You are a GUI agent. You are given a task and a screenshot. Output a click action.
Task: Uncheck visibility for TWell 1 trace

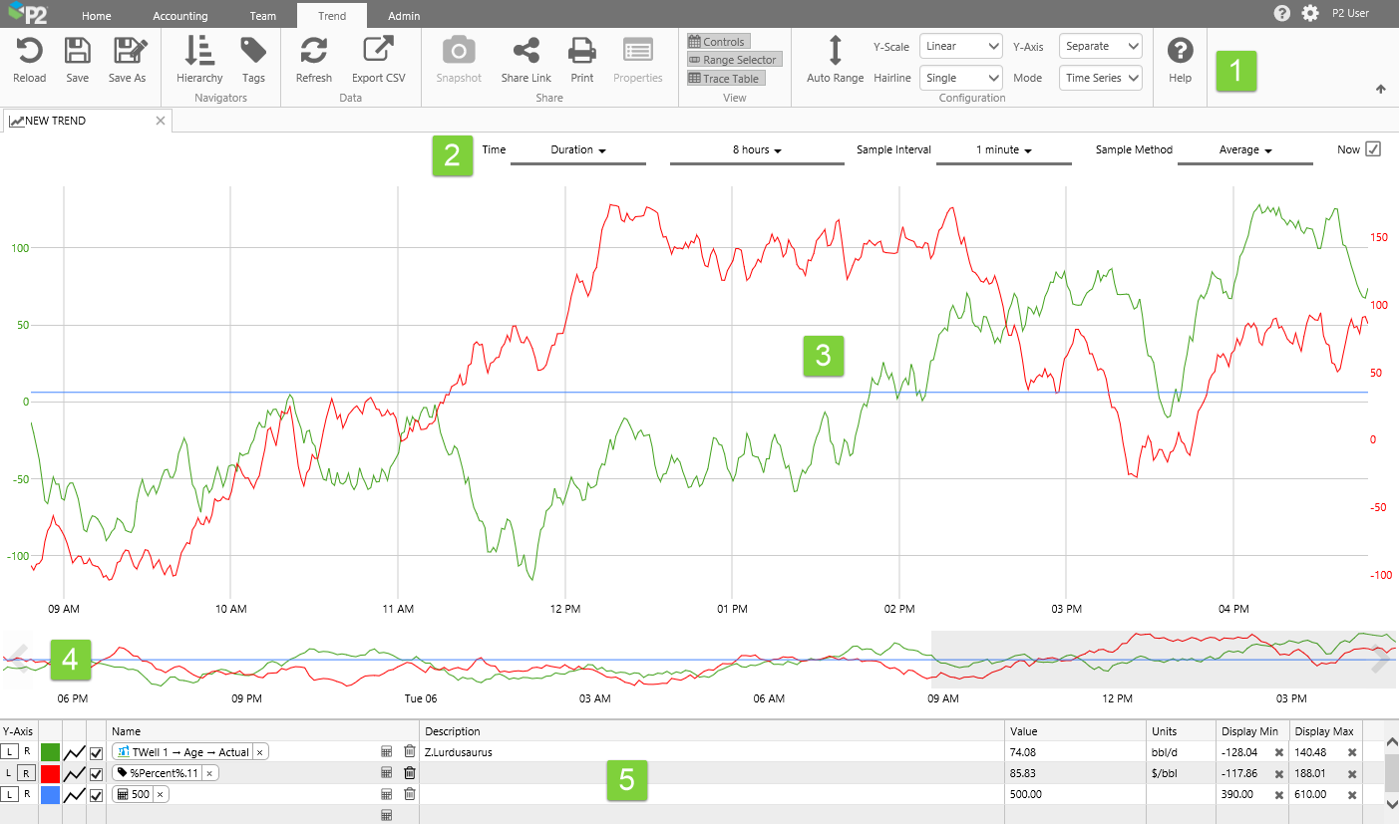97,752
